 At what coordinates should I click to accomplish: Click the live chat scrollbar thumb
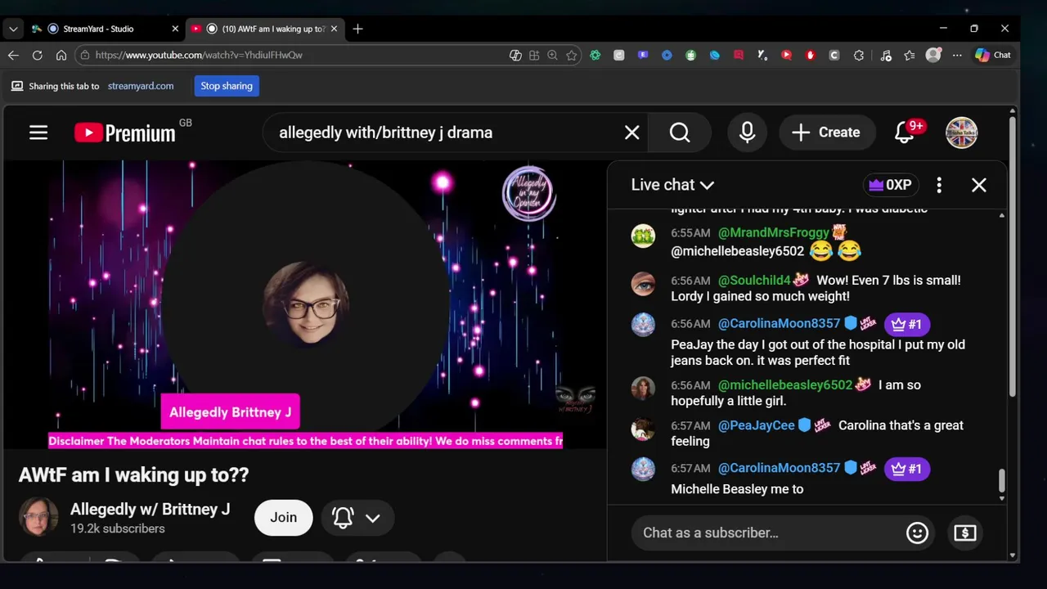pyautogui.click(x=1001, y=481)
